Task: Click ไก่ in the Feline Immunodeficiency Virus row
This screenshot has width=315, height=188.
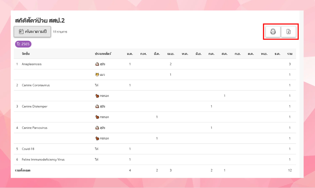Action: point(97,160)
